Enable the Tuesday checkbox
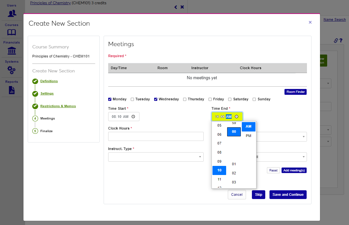Viewport: 349px width, 225px height. coord(132,99)
